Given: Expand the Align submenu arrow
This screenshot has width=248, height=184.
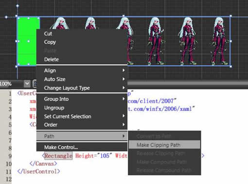Looking at the screenshot, I should [124, 71].
